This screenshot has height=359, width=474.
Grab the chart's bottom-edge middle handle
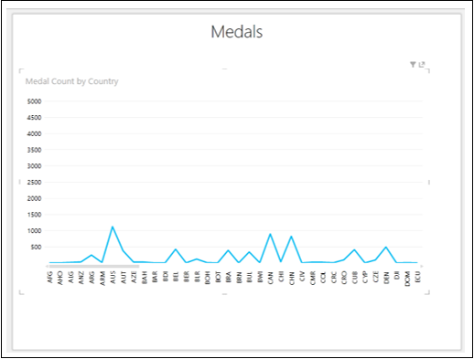[225, 294]
